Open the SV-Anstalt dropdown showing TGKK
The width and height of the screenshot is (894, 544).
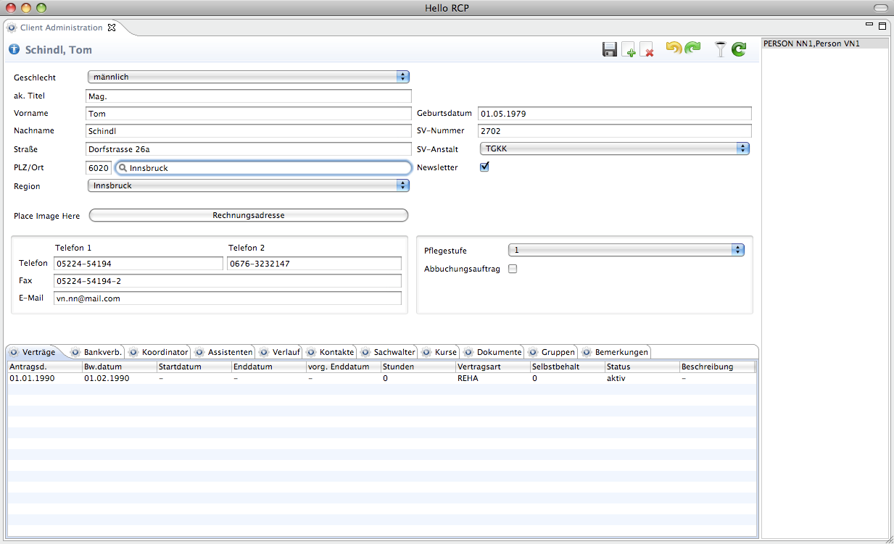(x=614, y=148)
